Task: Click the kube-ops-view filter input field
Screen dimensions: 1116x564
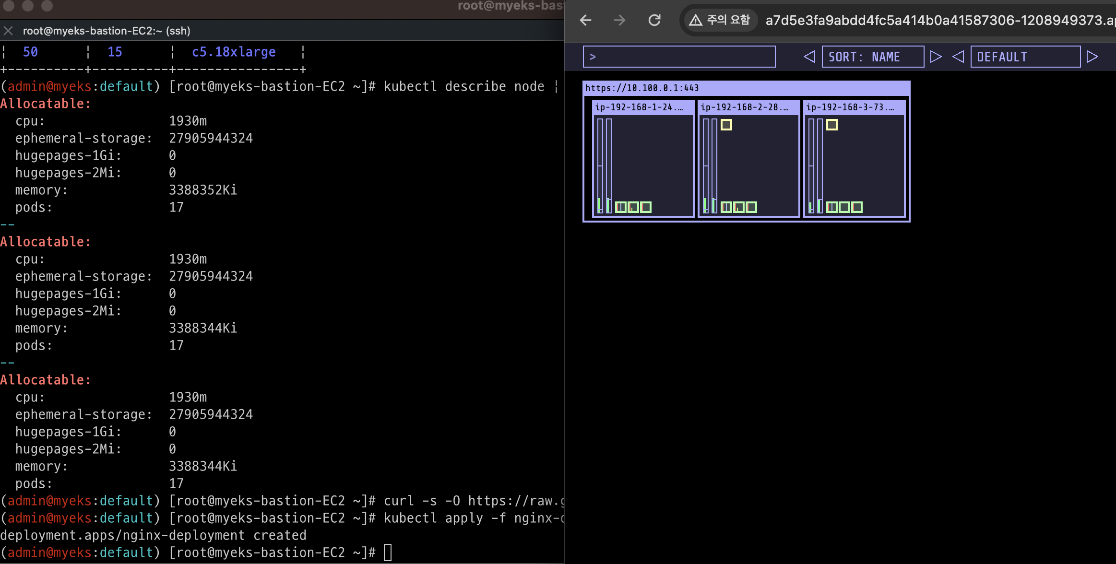Action: coord(679,57)
